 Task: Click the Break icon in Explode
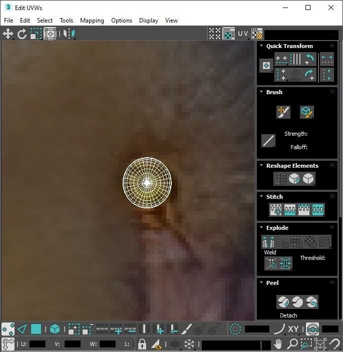[x=268, y=242]
